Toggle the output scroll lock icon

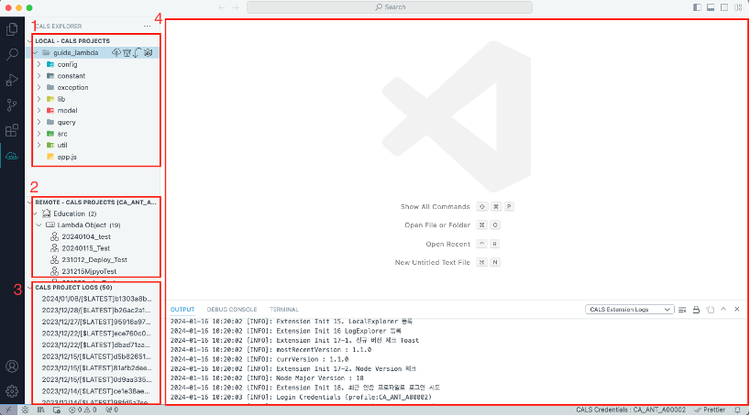point(697,310)
